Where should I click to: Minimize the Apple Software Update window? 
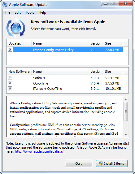(106, 3)
